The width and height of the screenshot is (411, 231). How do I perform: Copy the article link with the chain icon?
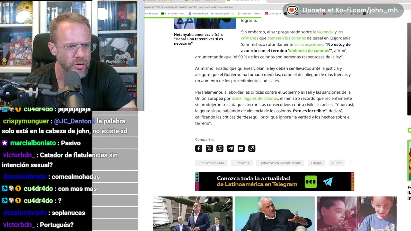(x=252, y=148)
